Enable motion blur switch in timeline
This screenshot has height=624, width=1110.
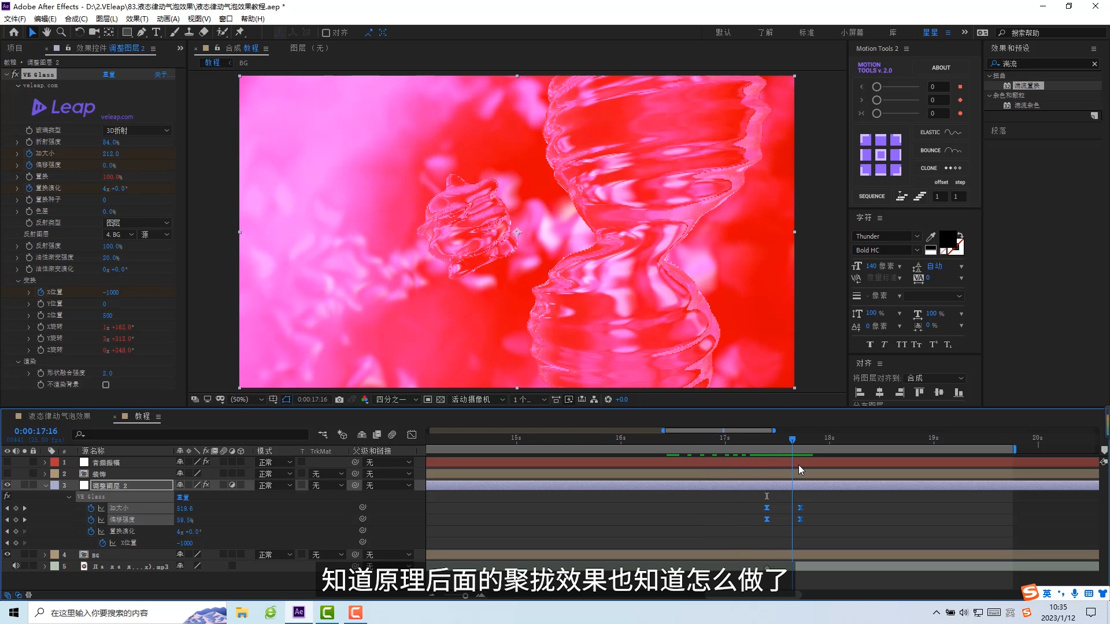[x=392, y=434]
